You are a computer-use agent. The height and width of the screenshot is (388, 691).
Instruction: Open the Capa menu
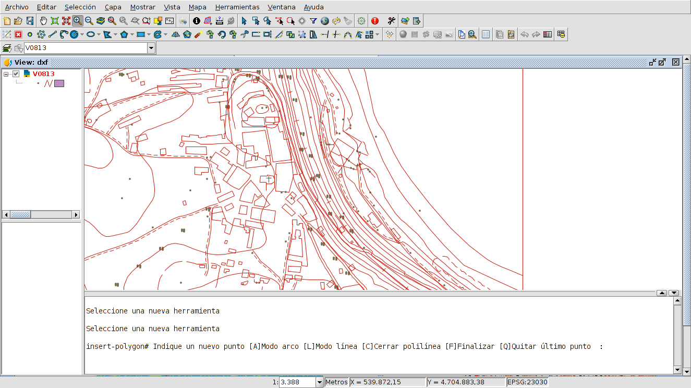(x=113, y=7)
